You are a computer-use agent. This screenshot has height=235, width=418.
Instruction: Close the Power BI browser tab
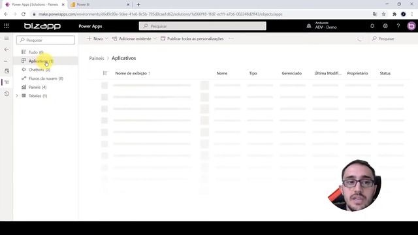pyautogui.click(x=128, y=5)
